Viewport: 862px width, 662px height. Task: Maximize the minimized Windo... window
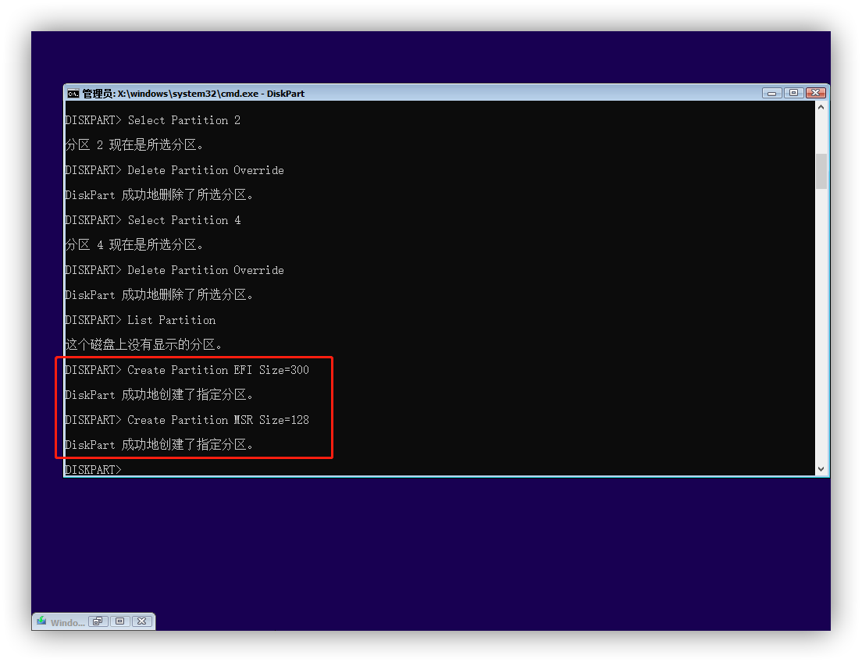119,621
